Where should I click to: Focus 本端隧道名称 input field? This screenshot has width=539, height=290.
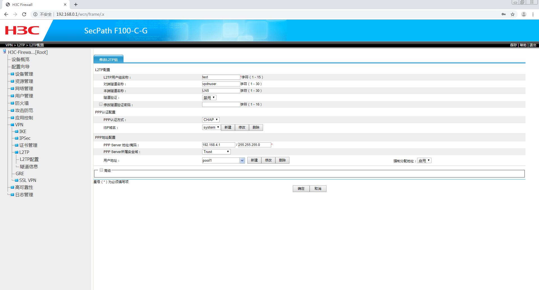click(x=221, y=91)
